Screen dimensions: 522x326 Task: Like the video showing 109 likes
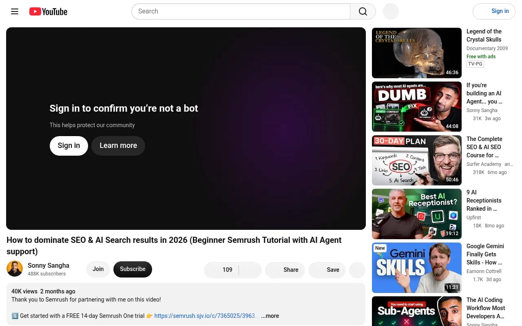221,270
